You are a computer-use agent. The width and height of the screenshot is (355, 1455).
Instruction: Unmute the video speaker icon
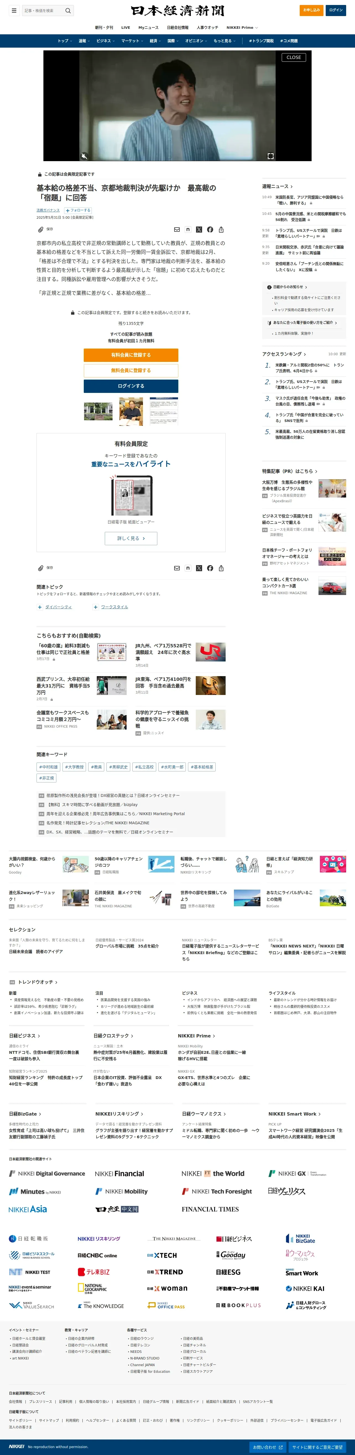(84, 155)
